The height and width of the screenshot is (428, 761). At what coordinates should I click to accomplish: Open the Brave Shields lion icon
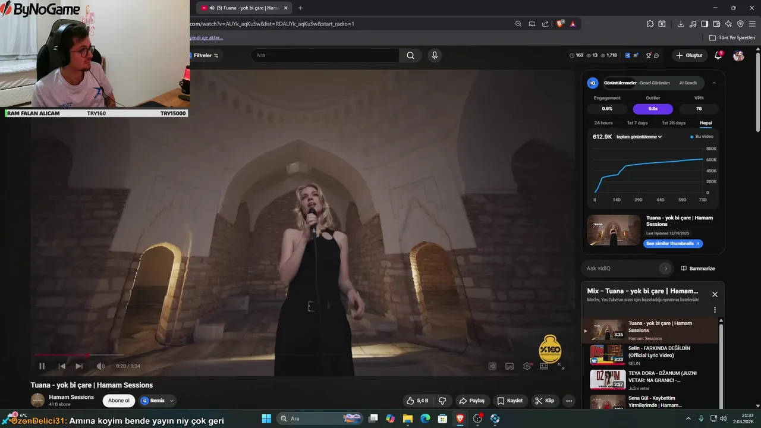[x=559, y=24]
